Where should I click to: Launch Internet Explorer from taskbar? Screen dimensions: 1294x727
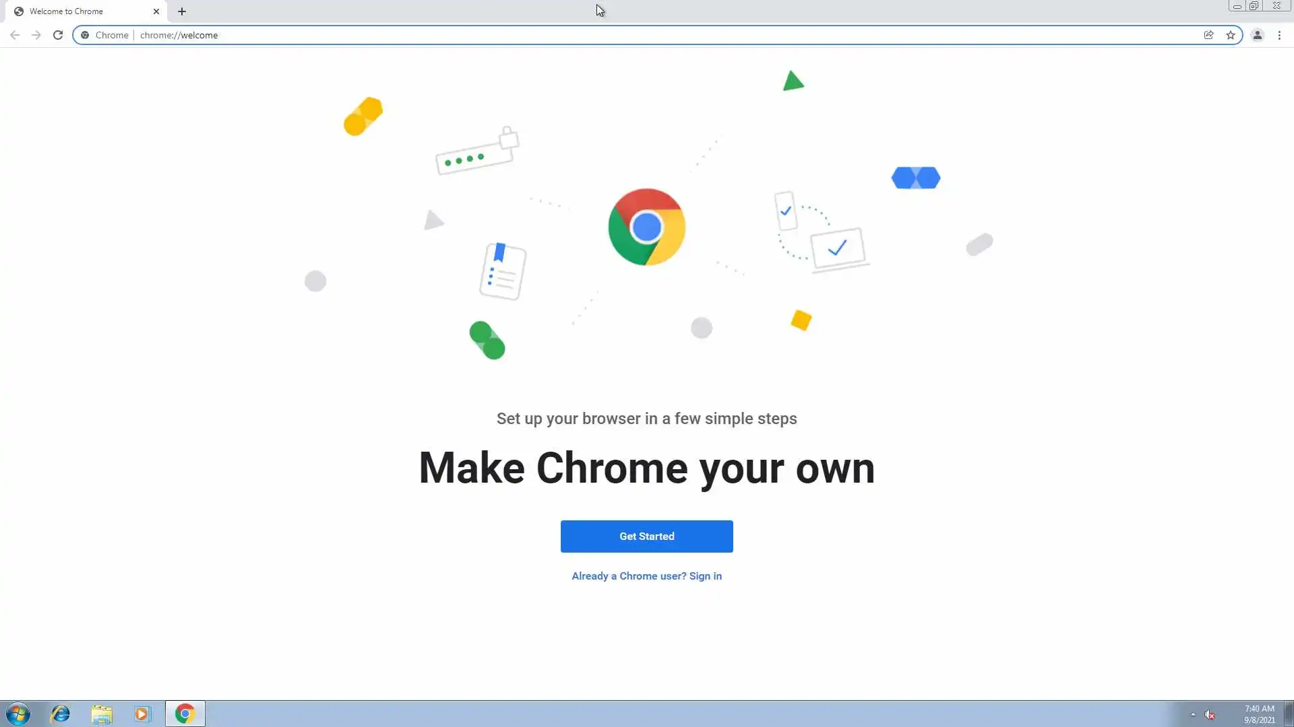[x=61, y=714]
